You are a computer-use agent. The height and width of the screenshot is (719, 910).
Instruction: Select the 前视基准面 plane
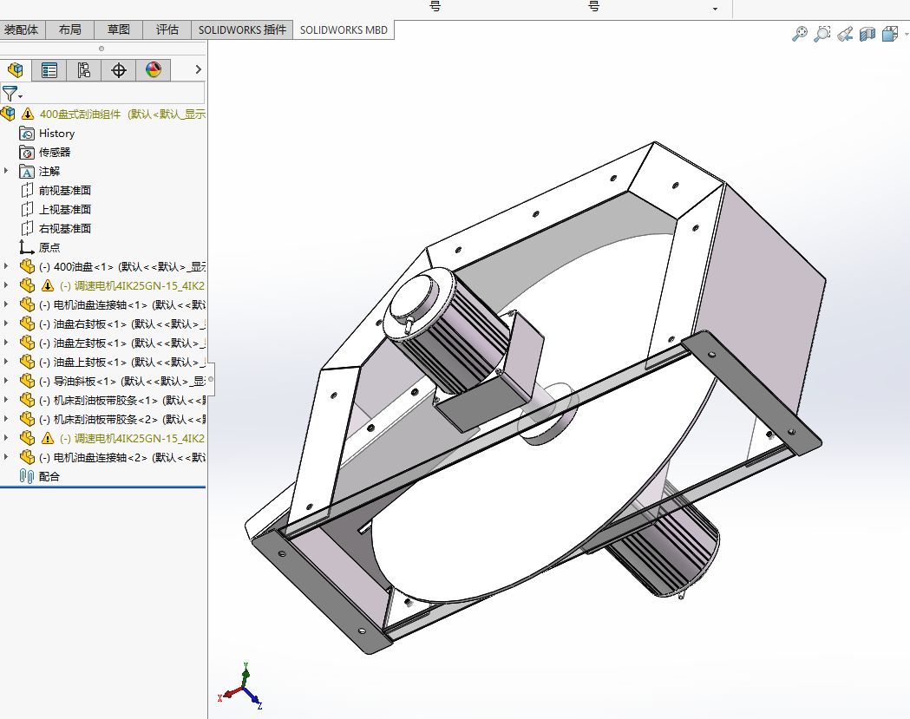(65, 190)
